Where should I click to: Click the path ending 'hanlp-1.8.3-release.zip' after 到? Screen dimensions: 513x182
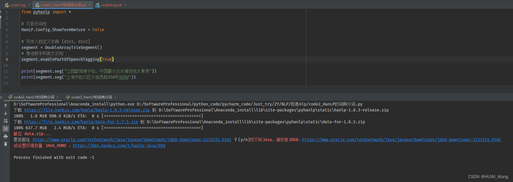[274, 110]
